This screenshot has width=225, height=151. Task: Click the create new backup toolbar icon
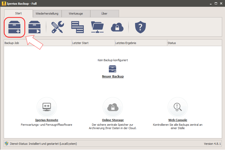(14, 27)
